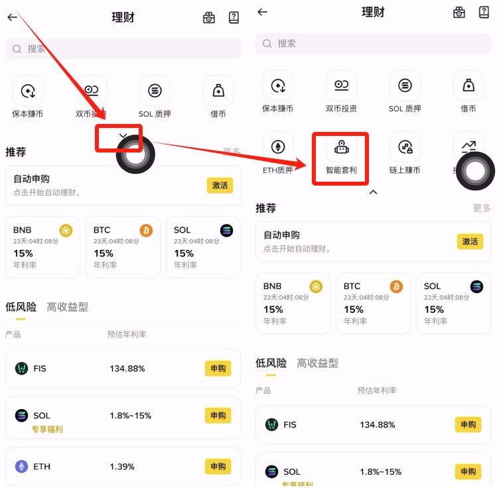Viewport: 497px width, 488px height.
Task: Go back using left screen arrow
Action: pos(13,17)
